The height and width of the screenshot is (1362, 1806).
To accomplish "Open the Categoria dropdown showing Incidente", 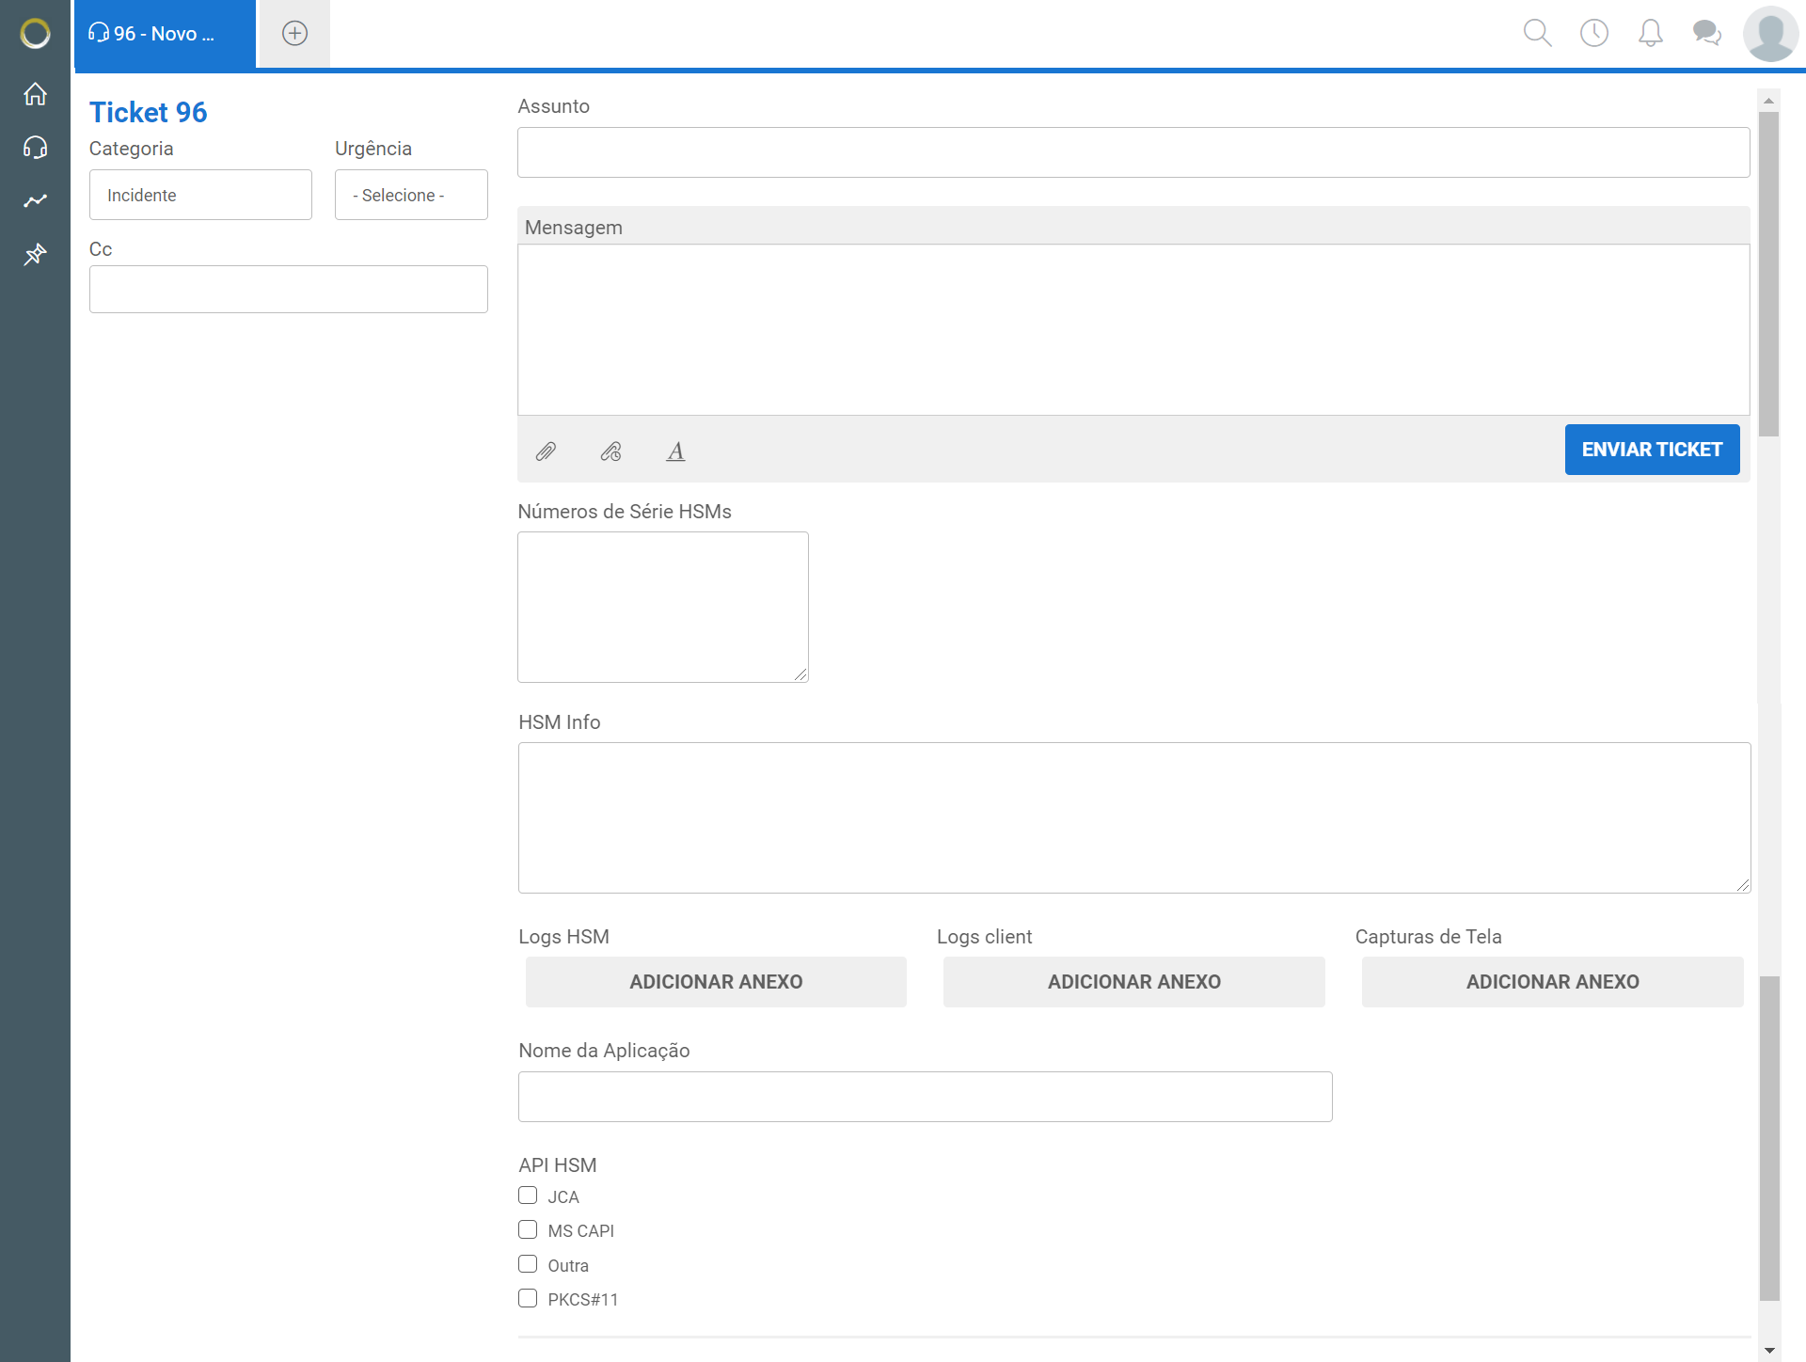I will 200,195.
